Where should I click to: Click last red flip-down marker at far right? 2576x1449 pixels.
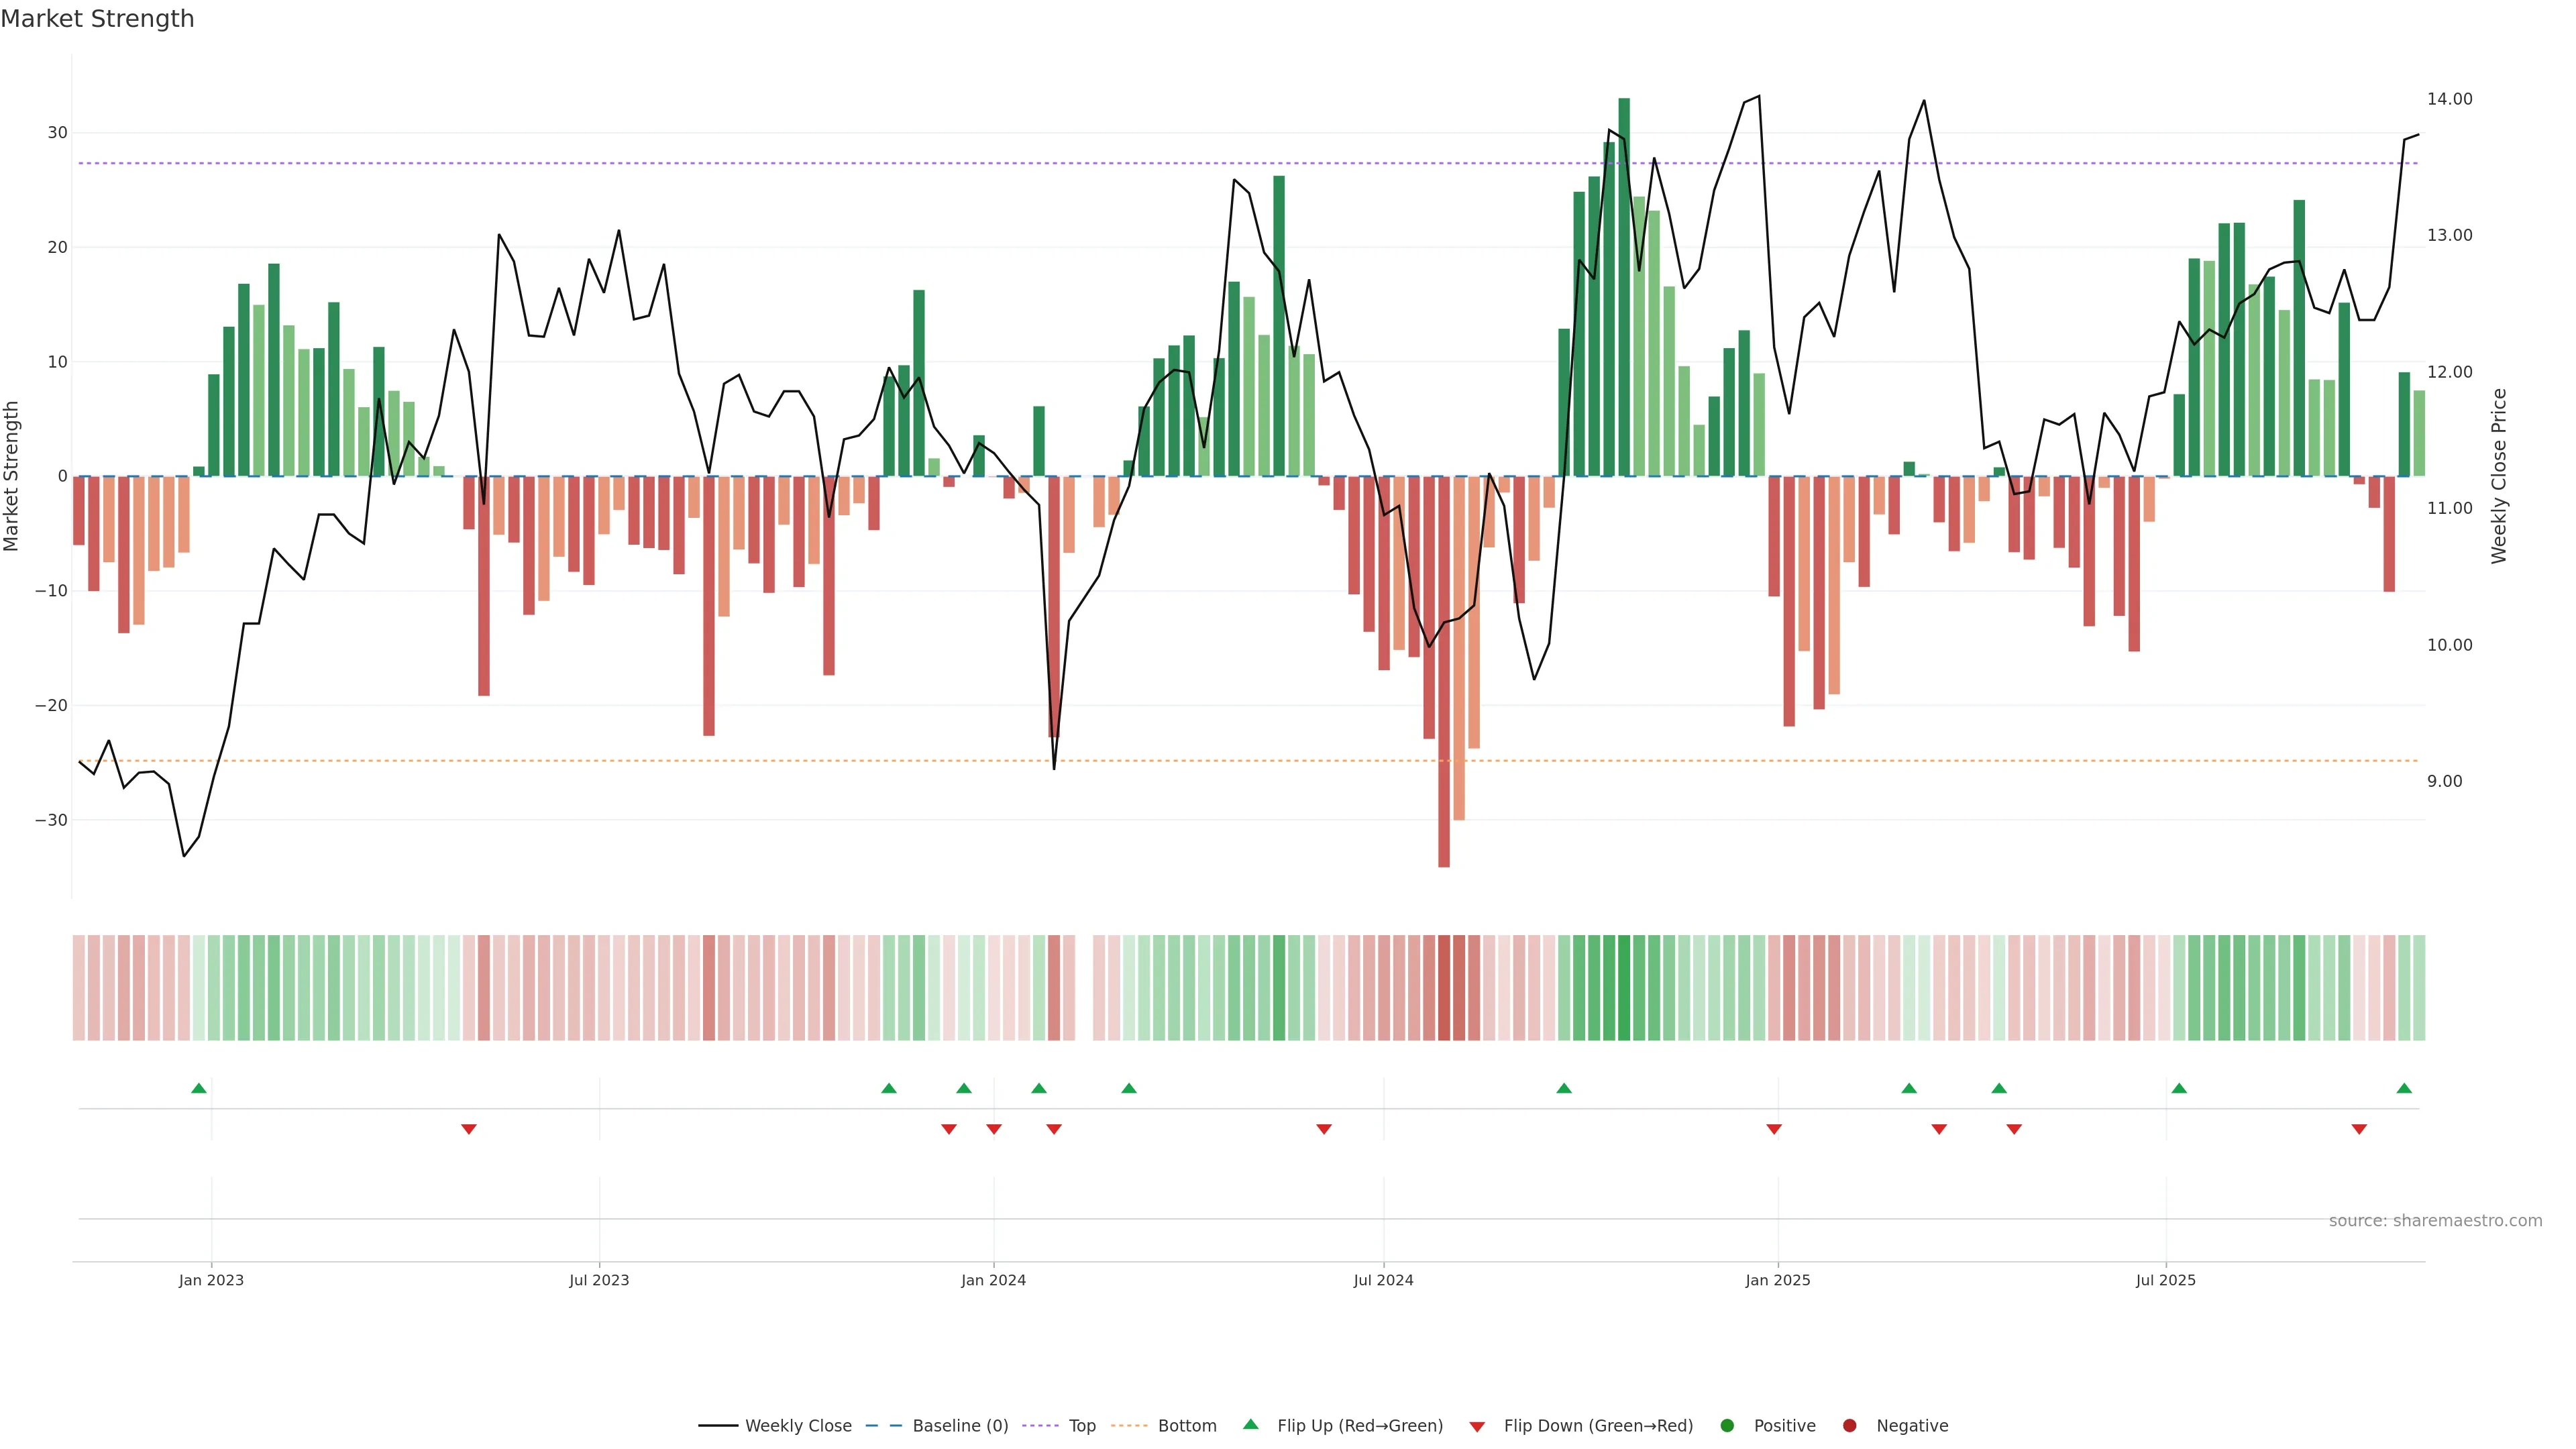[2359, 1129]
